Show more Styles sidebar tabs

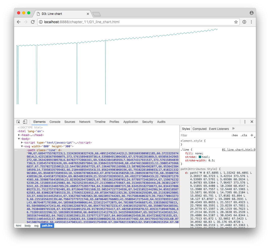point(233,129)
